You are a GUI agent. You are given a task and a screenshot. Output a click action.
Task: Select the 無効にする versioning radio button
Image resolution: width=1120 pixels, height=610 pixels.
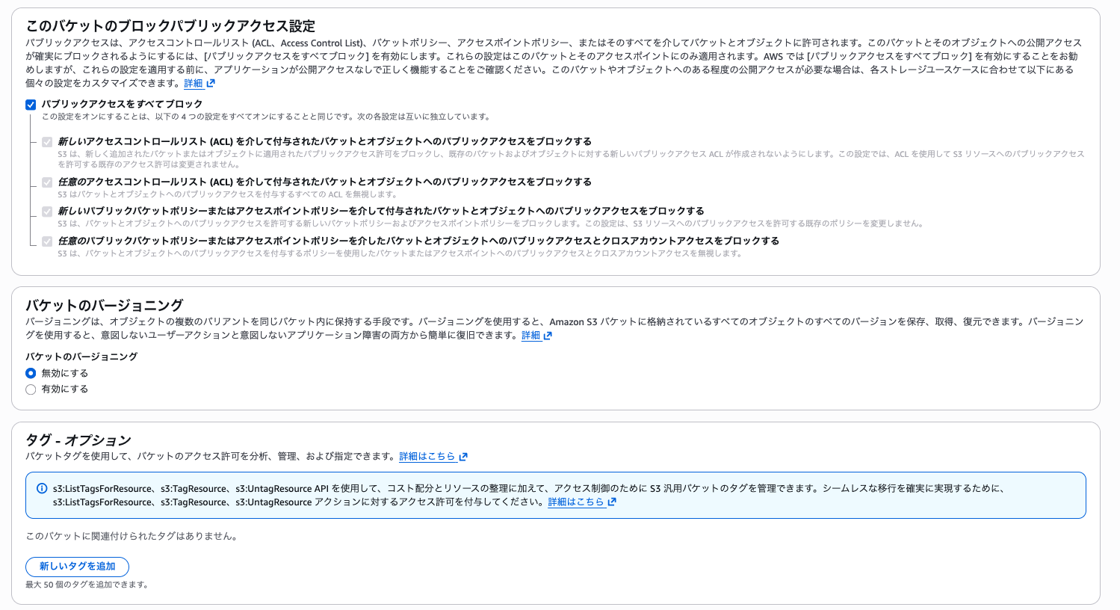(x=31, y=373)
